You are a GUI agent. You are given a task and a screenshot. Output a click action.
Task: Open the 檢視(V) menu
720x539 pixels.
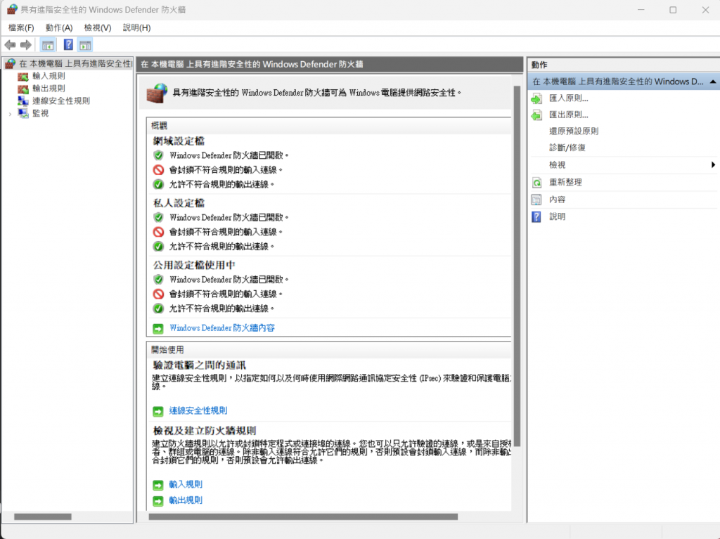coord(98,28)
